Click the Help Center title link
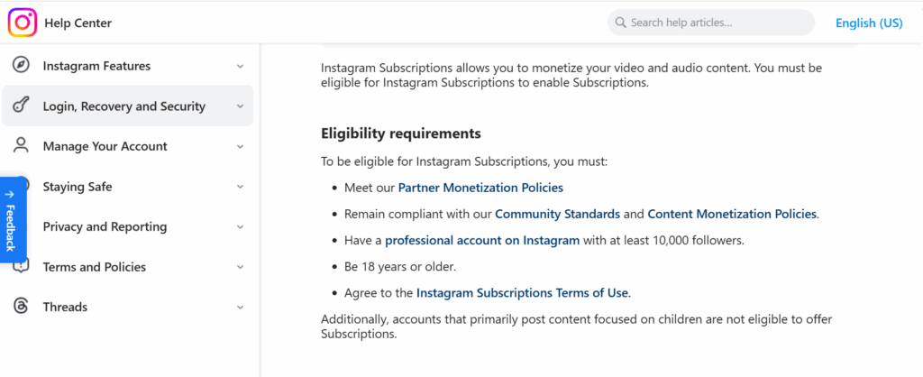 pyautogui.click(x=78, y=23)
